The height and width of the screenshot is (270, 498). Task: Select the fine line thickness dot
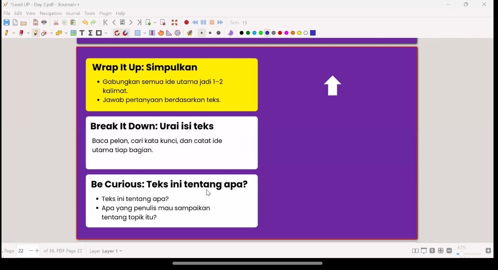coord(202,33)
